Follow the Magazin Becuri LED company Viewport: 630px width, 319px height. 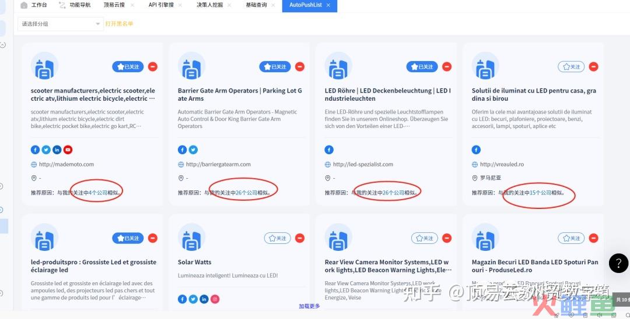pyautogui.click(x=571, y=238)
